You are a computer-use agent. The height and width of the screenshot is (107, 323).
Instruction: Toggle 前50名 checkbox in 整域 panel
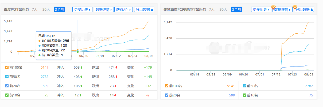coord(244,86)
